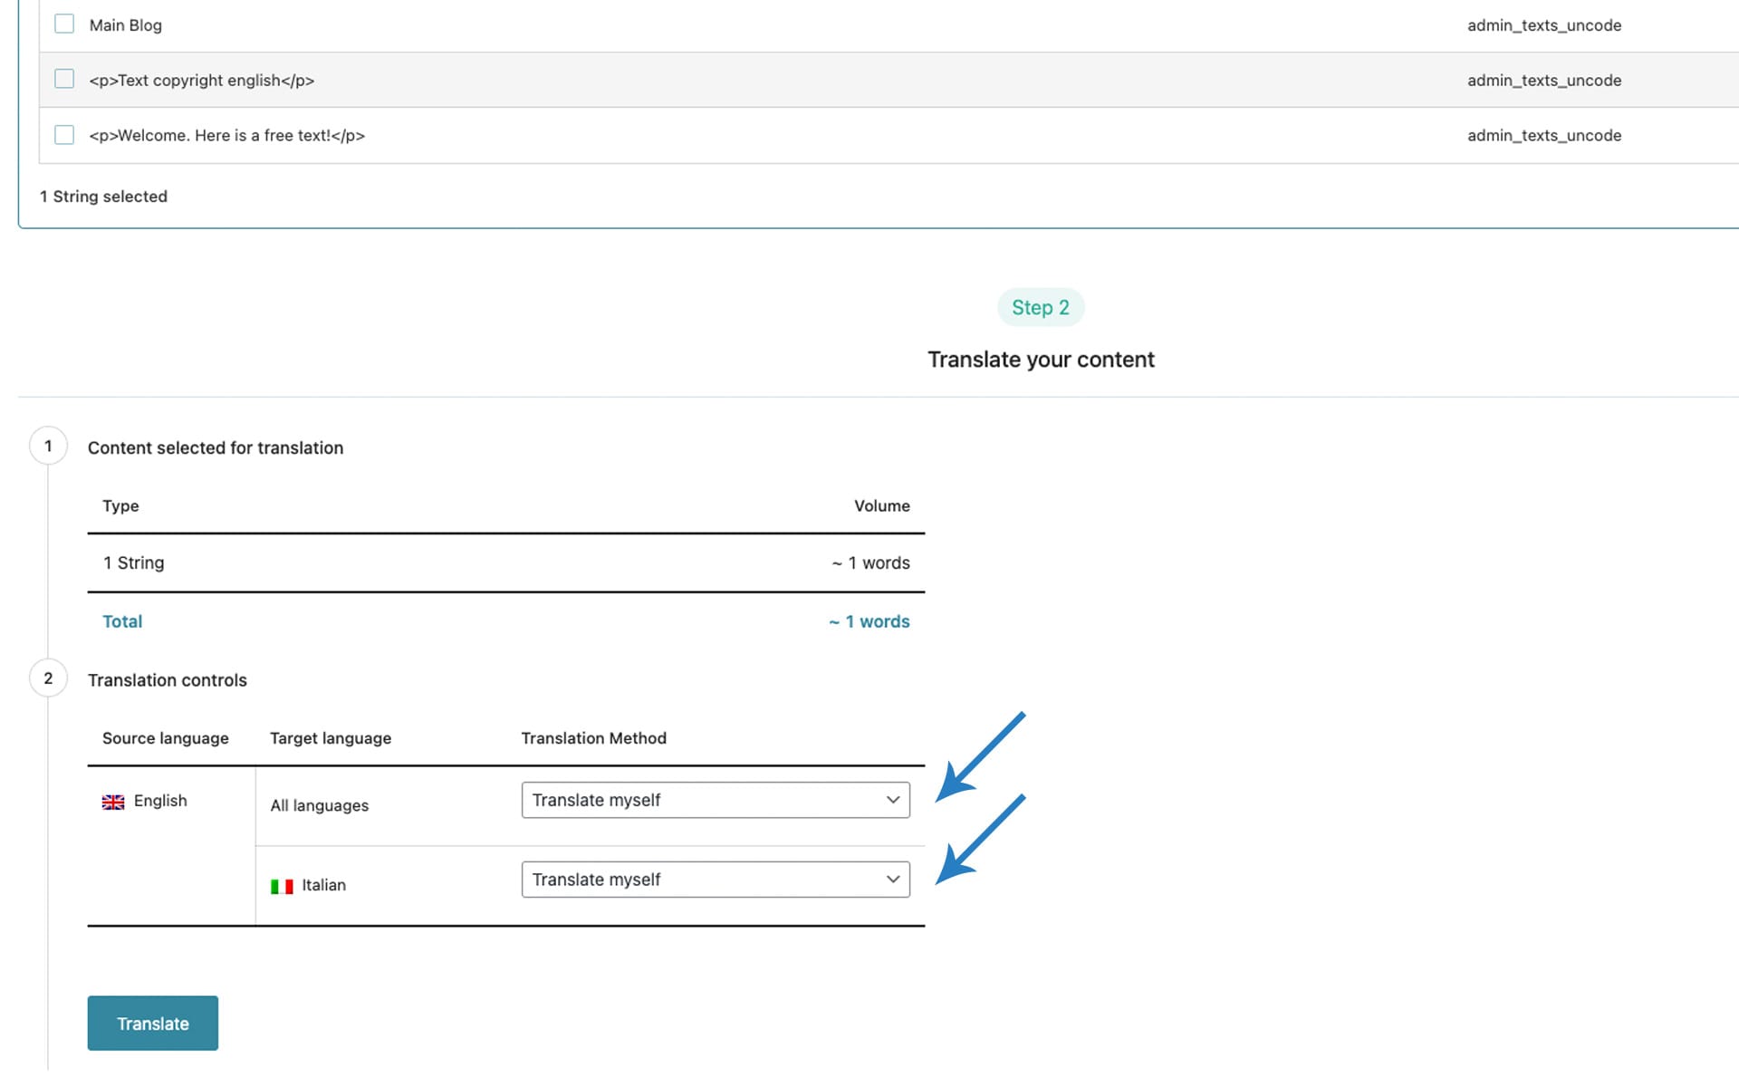Click the Welcome free text string label

point(226,135)
